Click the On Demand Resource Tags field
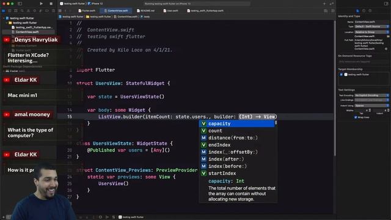 364,62
